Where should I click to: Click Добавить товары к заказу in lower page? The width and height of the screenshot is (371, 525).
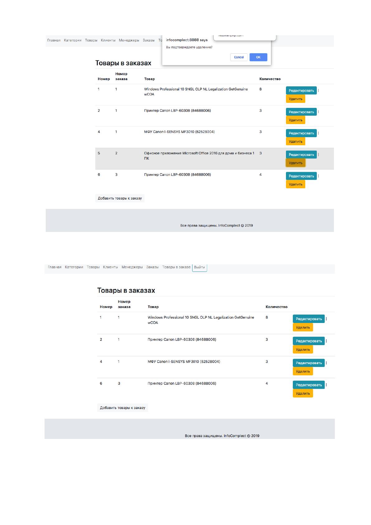pyautogui.click(x=122, y=408)
